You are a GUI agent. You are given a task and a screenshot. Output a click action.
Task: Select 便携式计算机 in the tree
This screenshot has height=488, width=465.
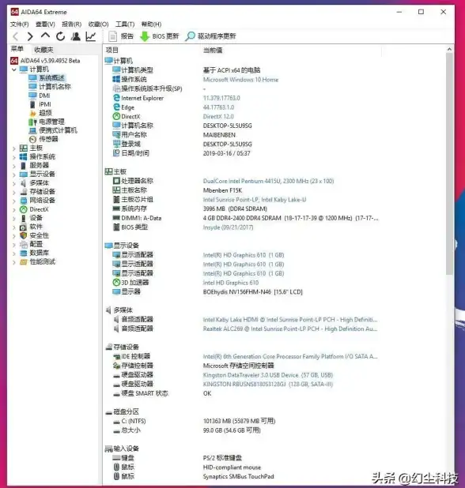coord(58,130)
